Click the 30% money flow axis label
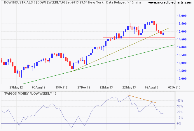Image resolution: width=194 pixels, height=131 pixels. [180, 106]
